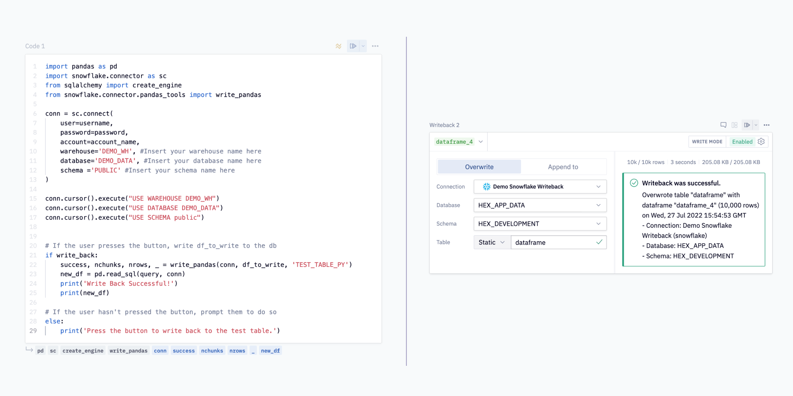This screenshot has height=396, width=793.
Task: Click the 'nchunks' variable tag
Action: pos(212,351)
